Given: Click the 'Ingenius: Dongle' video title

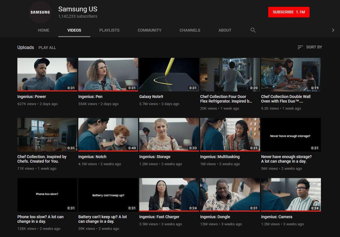Looking at the screenshot, I should (215, 216).
